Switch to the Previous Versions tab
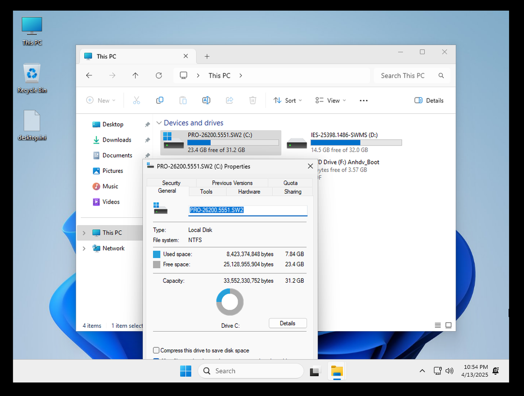This screenshot has width=524, height=396. point(232,183)
